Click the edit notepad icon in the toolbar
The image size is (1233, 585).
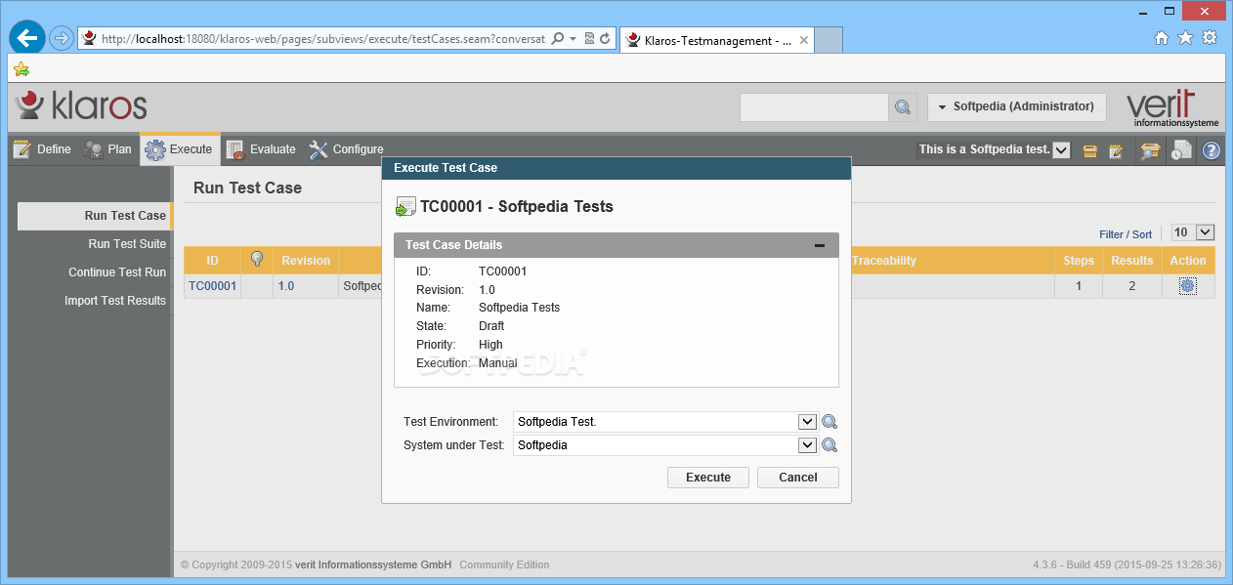[x=1116, y=150]
